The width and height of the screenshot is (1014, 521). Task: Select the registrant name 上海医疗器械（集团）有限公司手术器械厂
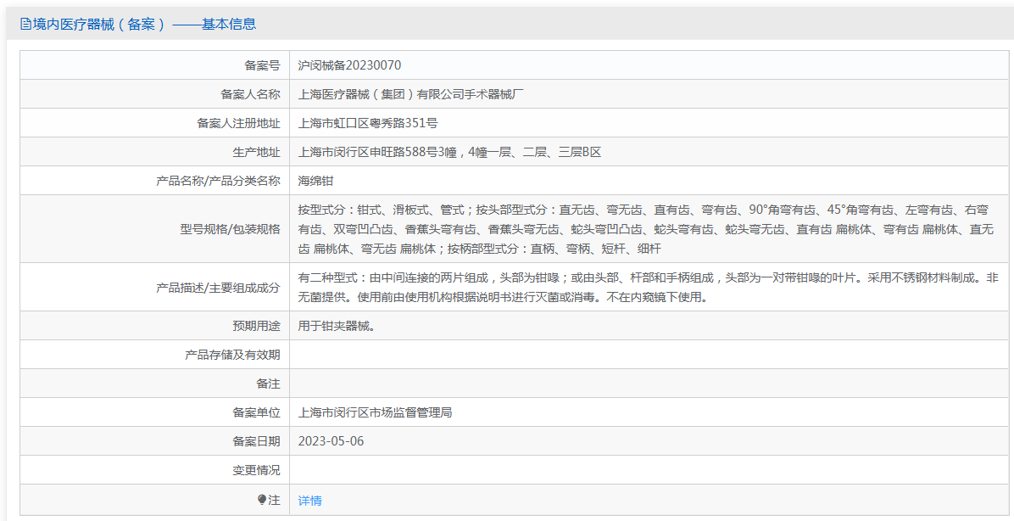click(410, 94)
